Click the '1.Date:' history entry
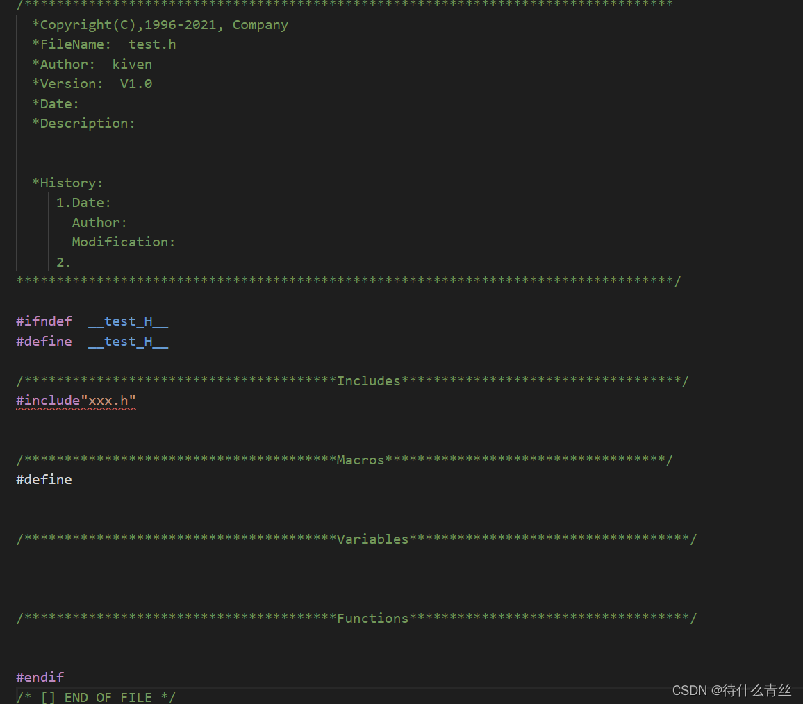This screenshot has height=704, width=803. 83,203
